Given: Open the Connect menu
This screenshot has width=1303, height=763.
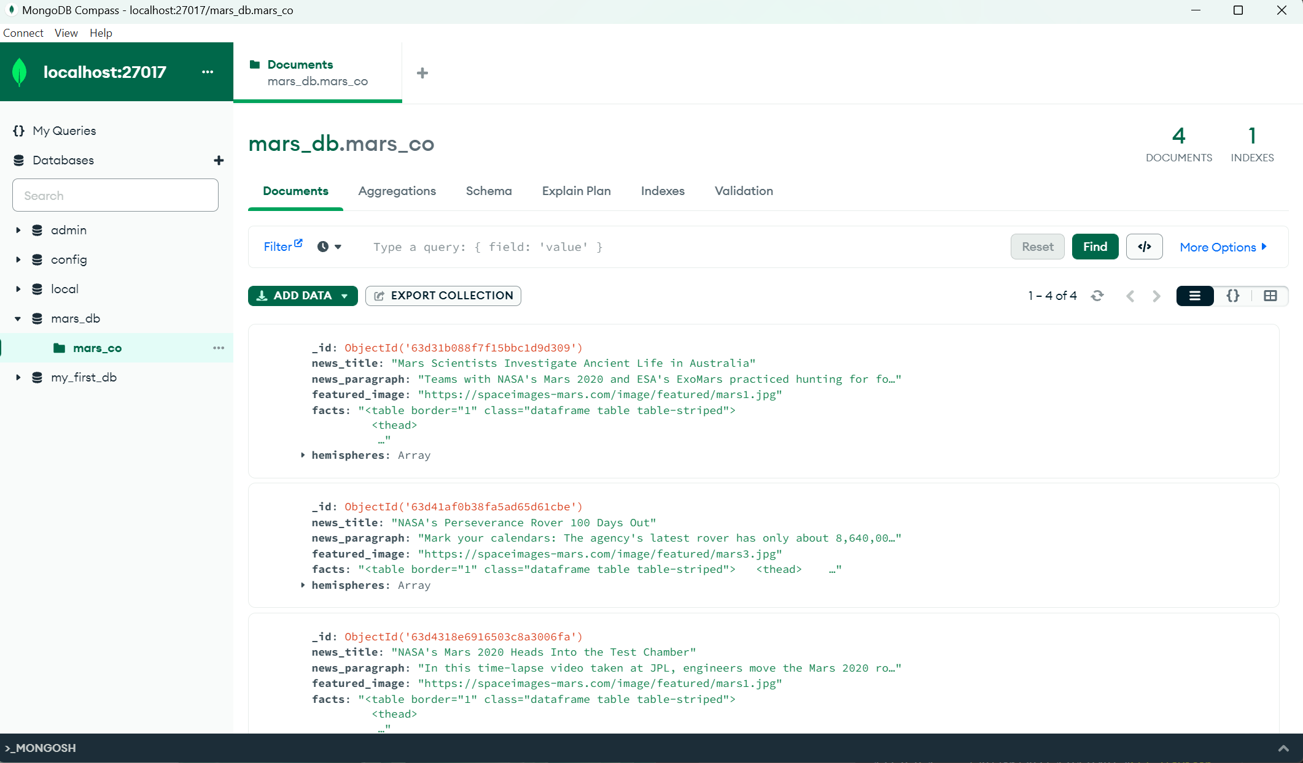Looking at the screenshot, I should [23, 33].
